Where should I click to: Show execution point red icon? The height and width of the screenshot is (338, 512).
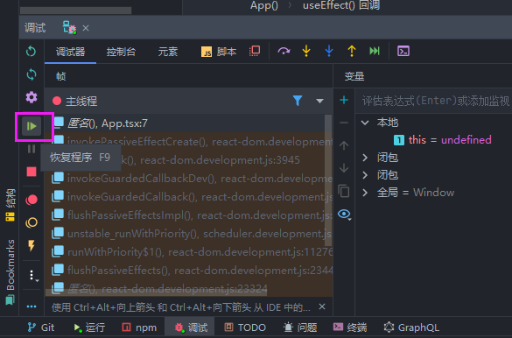point(255,52)
